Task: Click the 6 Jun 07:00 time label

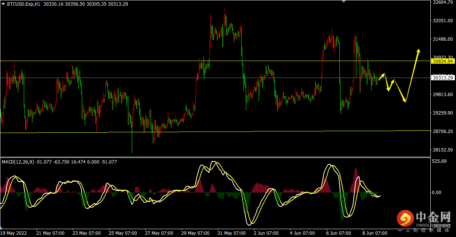Action: [x=339, y=233]
